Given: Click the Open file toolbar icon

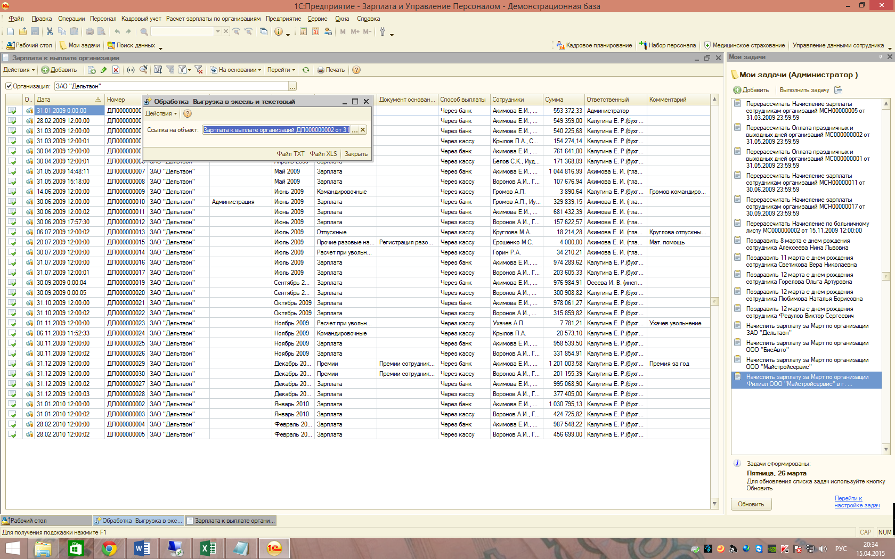Looking at the screenshot, I should 22,31.
